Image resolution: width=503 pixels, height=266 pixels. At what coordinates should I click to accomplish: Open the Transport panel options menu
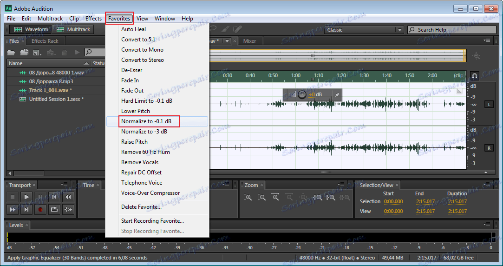pos(64,185)
